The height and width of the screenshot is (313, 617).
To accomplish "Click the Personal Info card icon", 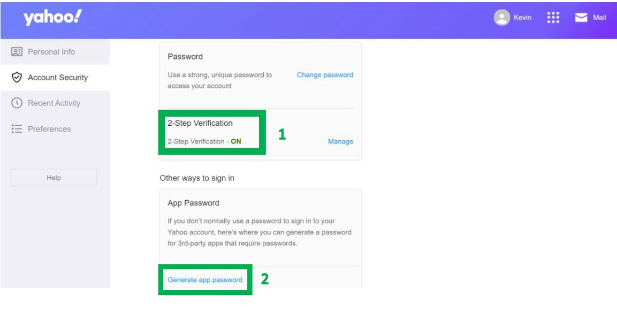I will (17, 52).
